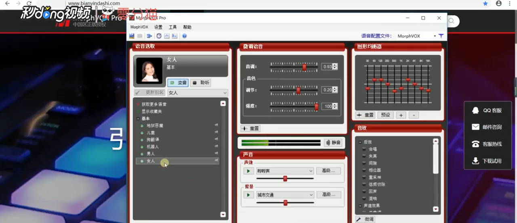
Task: Open the browser profile avatar icon
Action: (499, 3)
